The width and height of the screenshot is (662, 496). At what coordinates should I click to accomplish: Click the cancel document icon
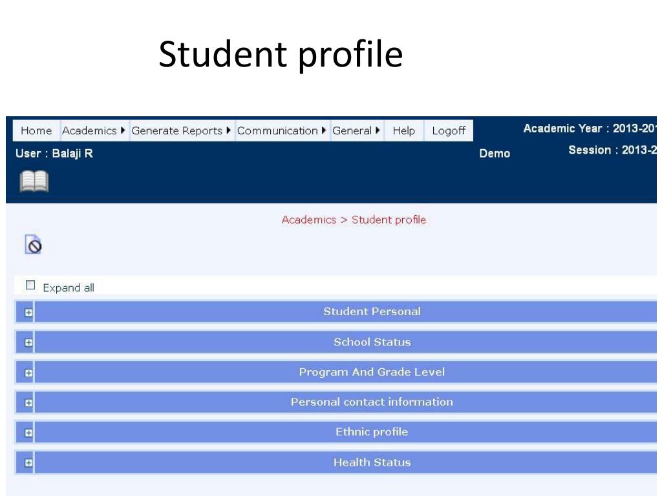pyautogui.click(x=34, y=245)
